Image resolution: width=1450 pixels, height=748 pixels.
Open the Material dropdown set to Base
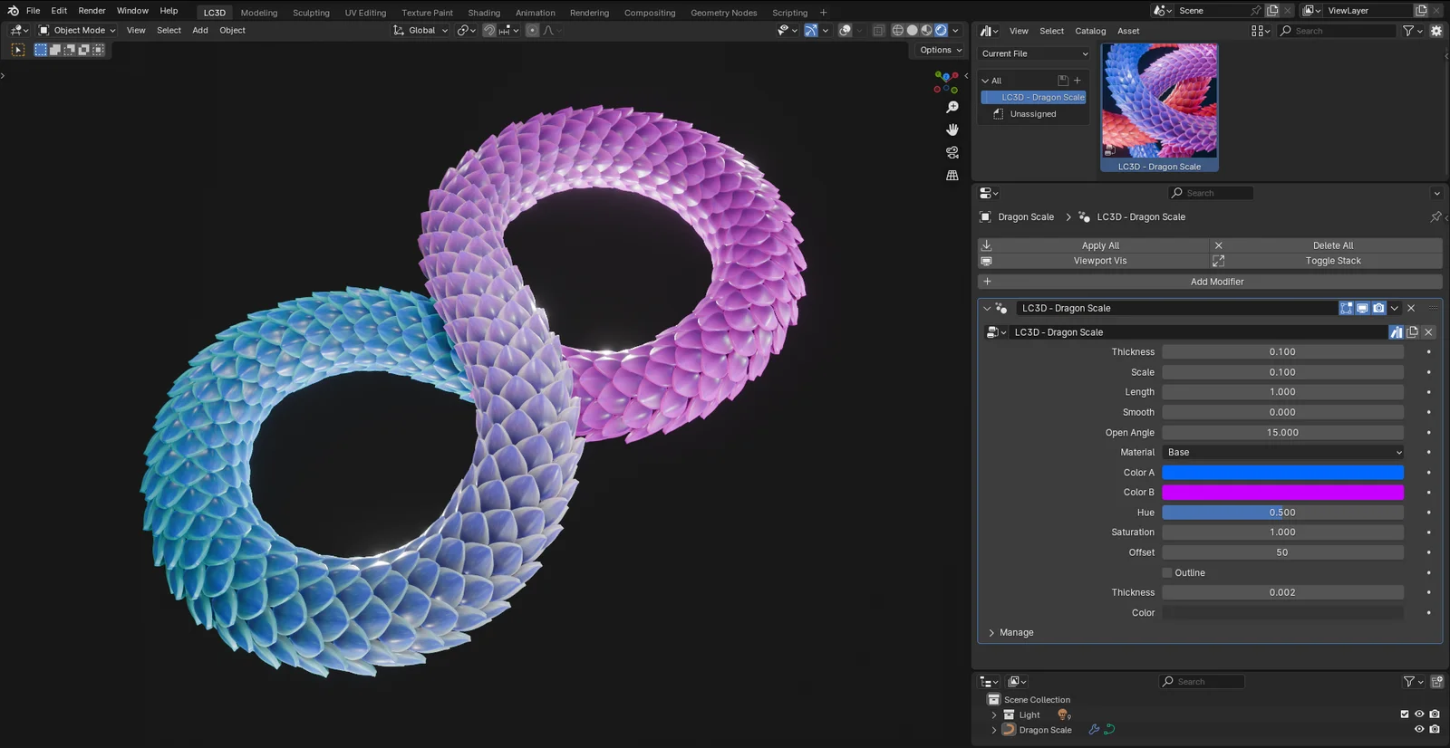[1282, 453]
